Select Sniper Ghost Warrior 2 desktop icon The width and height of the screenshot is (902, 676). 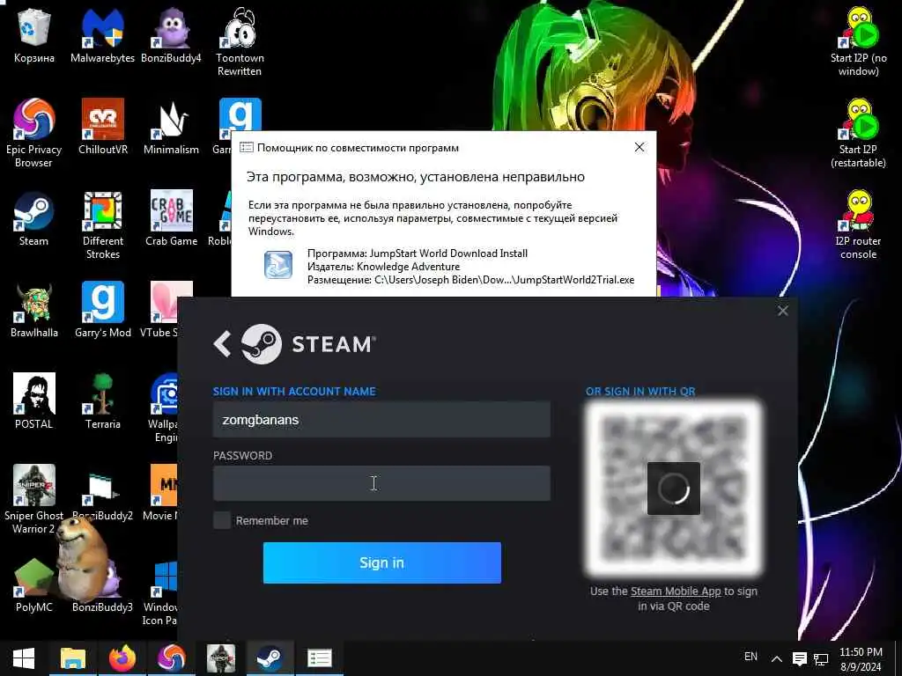coord(34,500)
